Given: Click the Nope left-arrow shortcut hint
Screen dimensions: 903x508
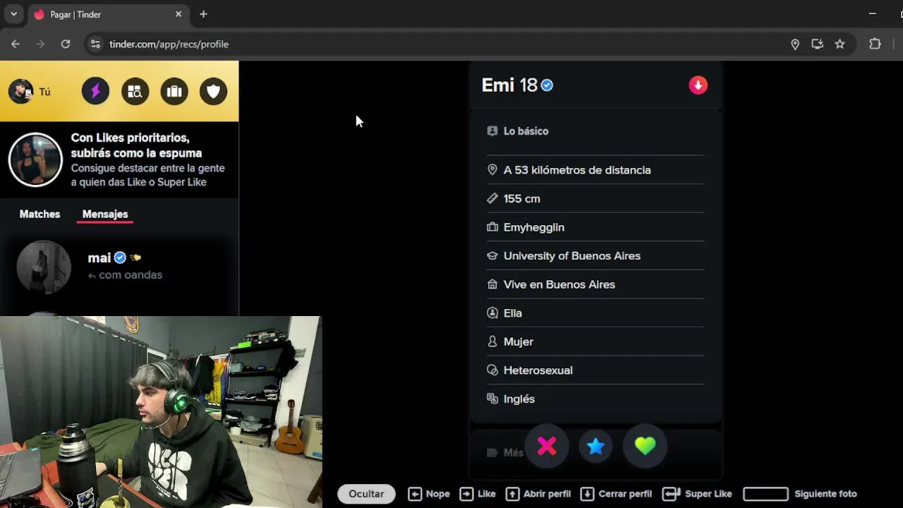Looking at the screenshot, I should tap(429, 494).
